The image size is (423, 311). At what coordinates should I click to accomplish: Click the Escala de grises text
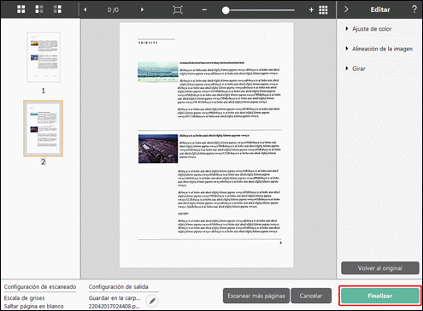24,298
